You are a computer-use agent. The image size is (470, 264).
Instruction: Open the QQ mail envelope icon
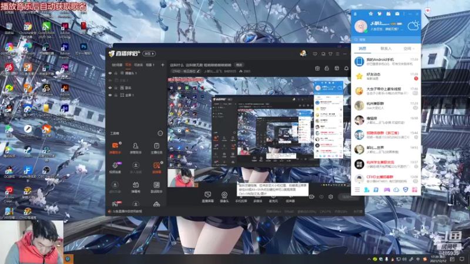397,13
